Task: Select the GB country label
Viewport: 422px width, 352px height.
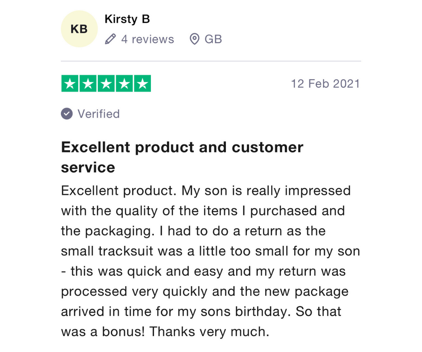Action: (x=213, y=39)
